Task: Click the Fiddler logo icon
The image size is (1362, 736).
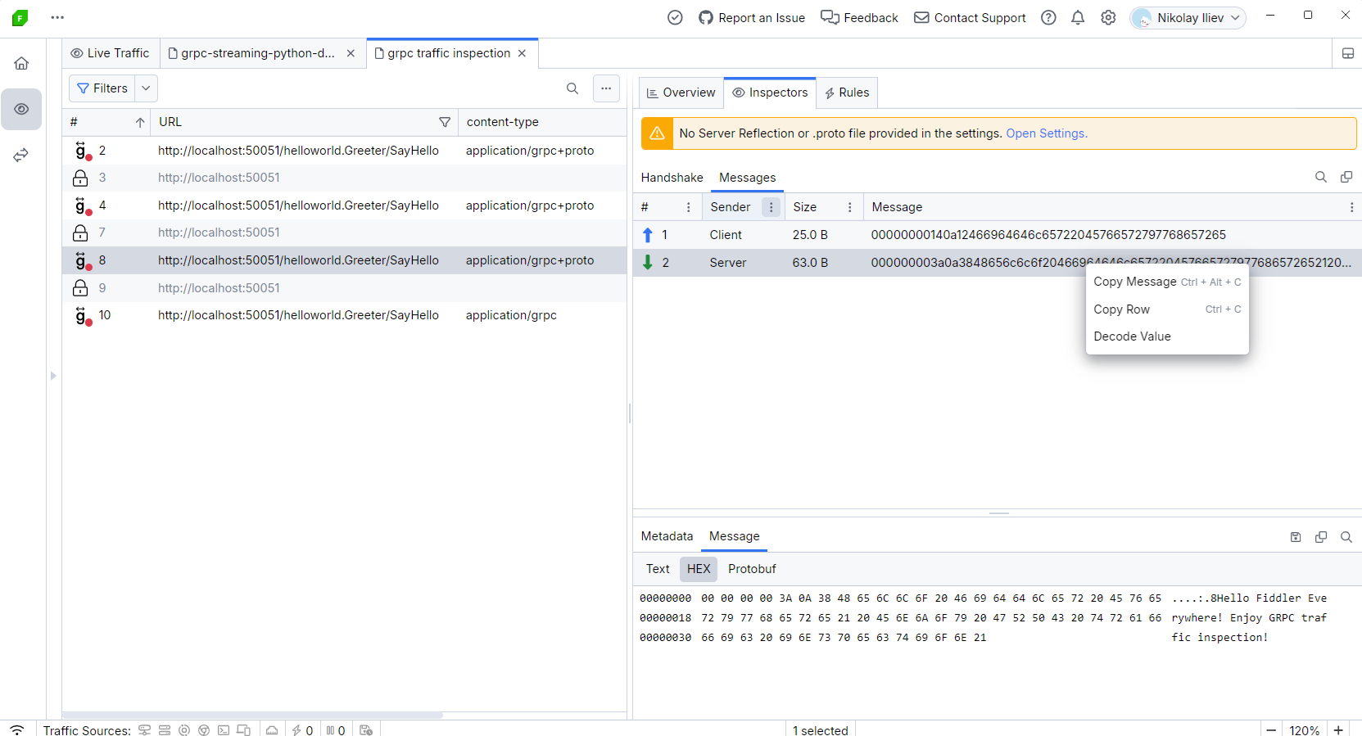Action: 20,17
